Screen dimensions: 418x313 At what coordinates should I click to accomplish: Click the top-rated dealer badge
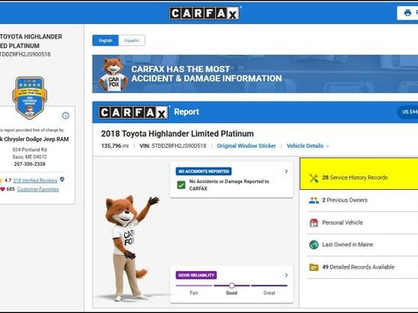[30, 97]
